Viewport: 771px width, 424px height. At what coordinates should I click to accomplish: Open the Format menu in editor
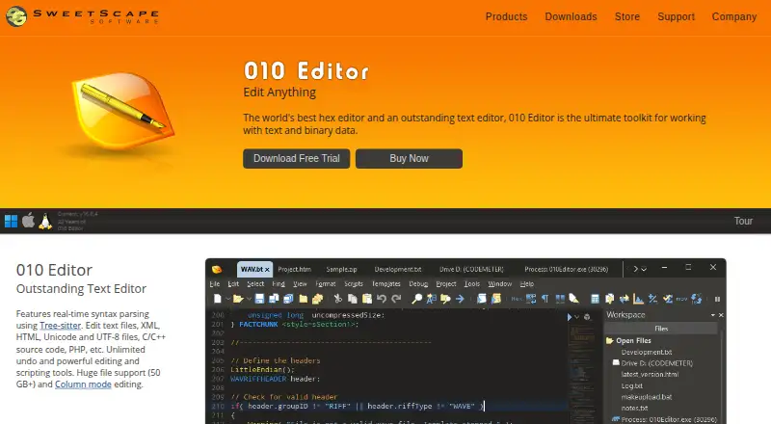326,284
